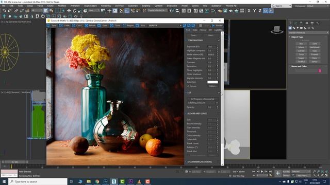
Task: Toggle the Angle Snap tool
Action: [127, 11]
